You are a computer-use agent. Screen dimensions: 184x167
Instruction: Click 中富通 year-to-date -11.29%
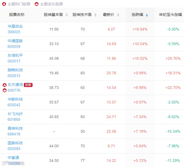pos(173,161)
